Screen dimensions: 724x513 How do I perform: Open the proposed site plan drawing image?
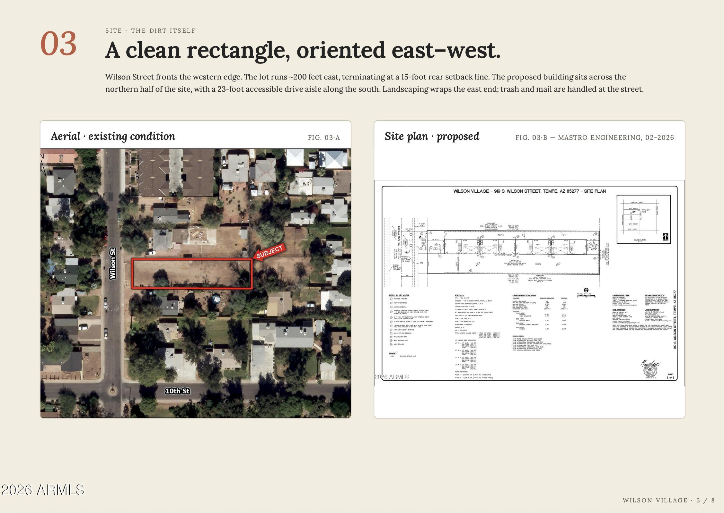pyautogui.click(x=529, y=283)
